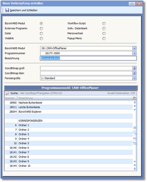Click the page-down double arrow icon

[x=135, y=165]
